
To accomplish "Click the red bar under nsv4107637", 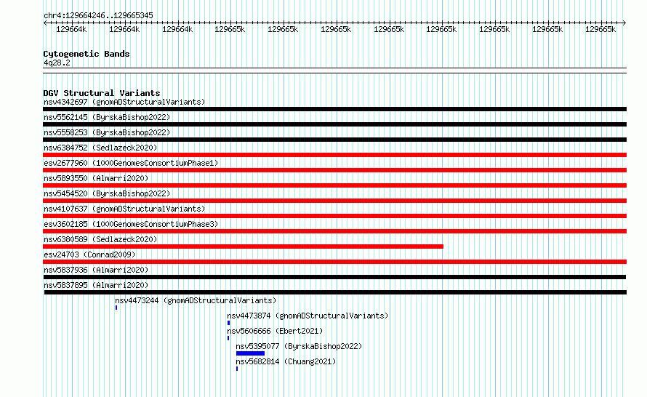I will 334,216.
